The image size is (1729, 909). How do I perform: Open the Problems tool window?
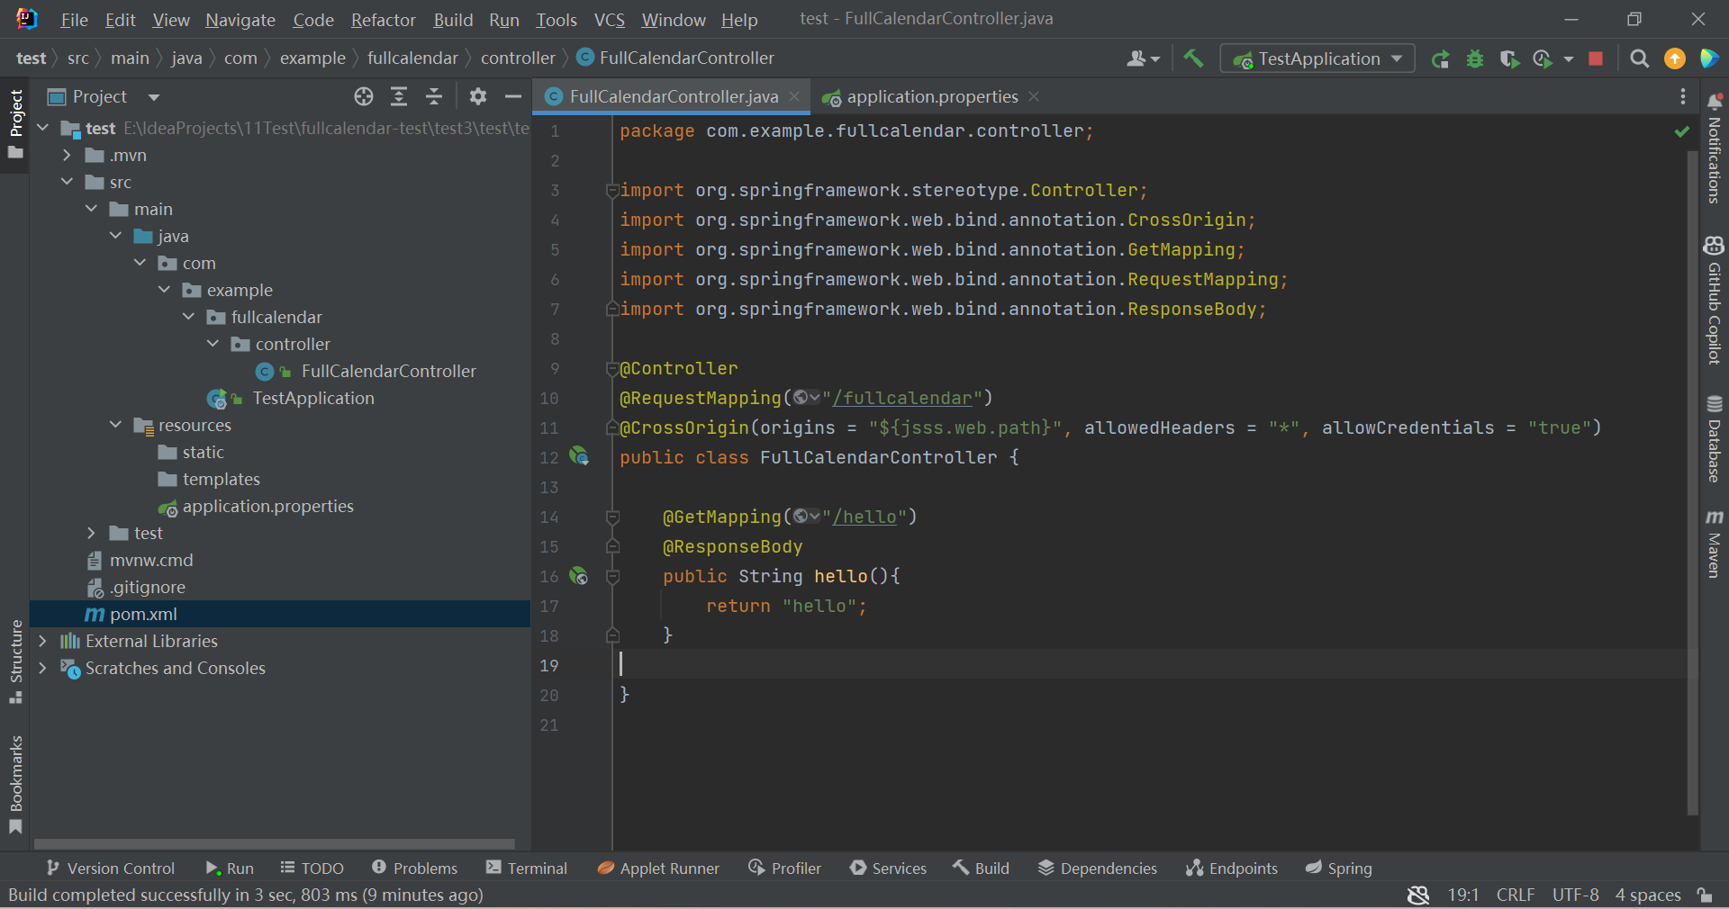coord(415,868)
